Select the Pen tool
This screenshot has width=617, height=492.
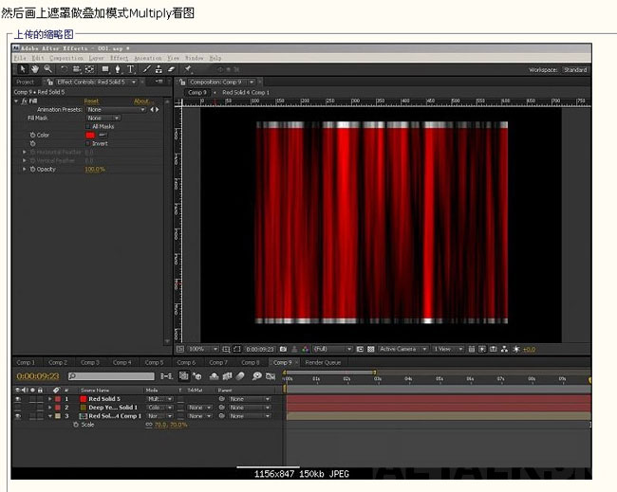(118, 69)
